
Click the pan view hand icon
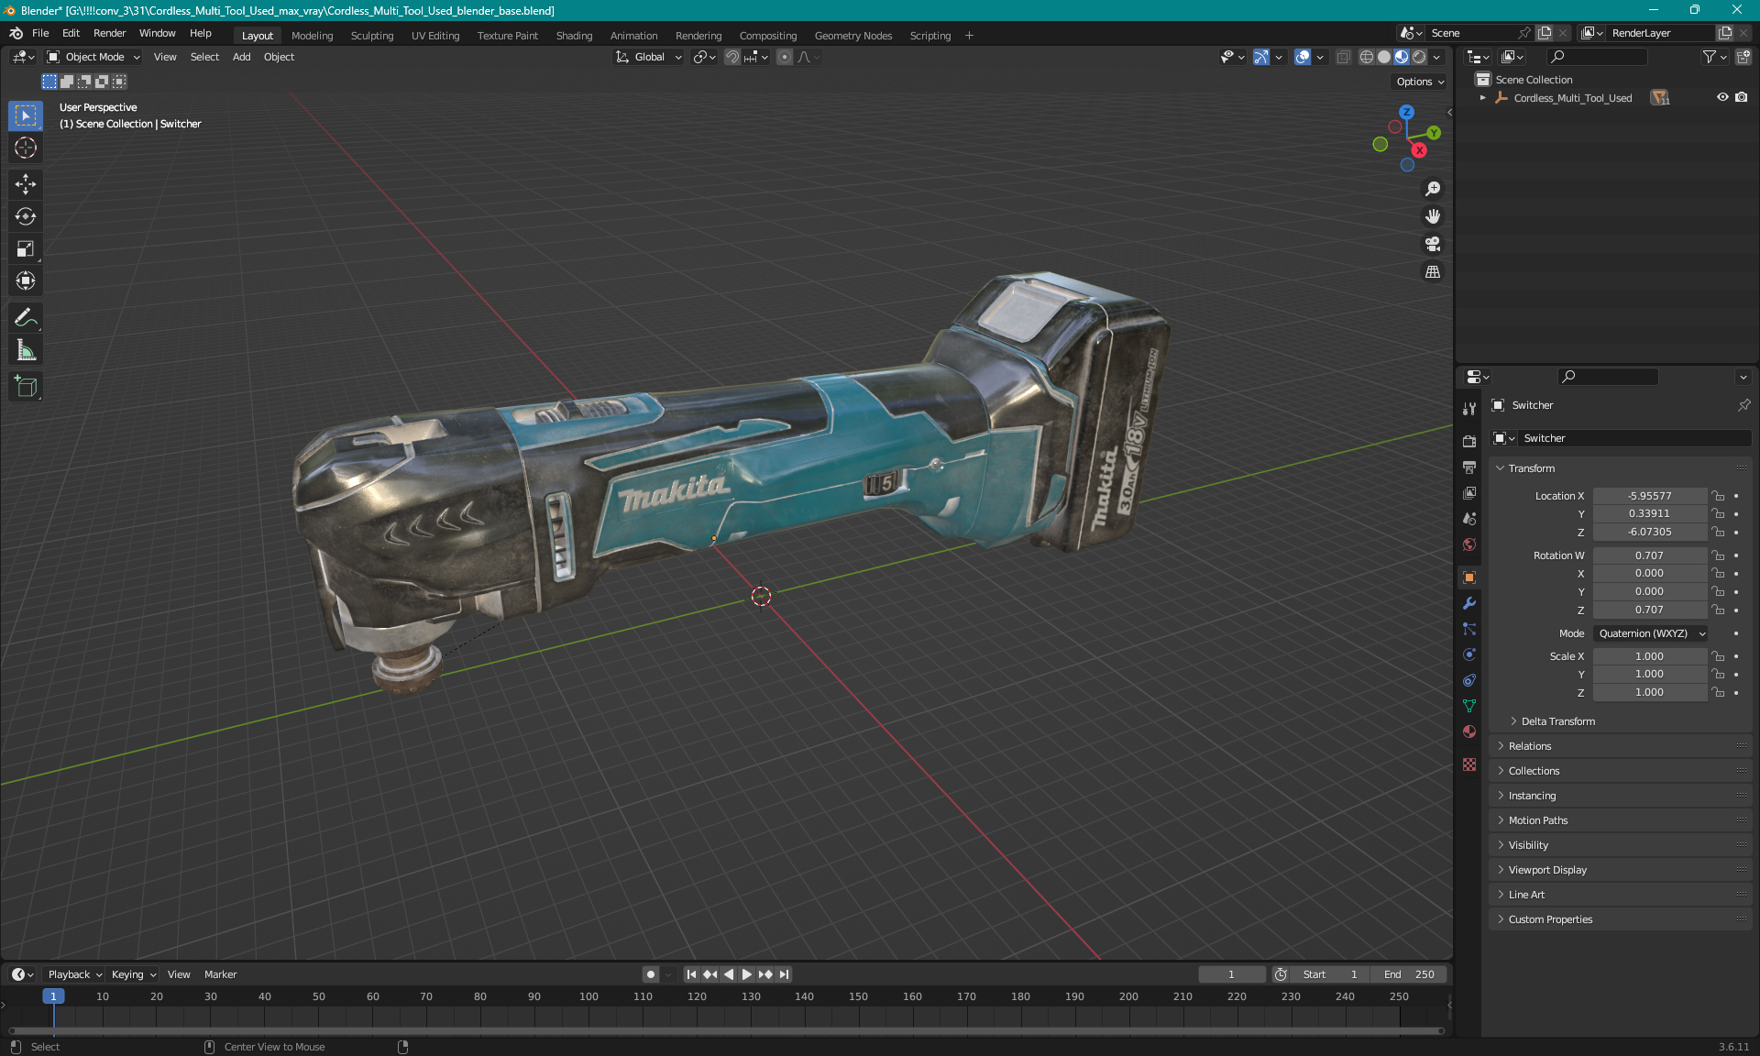click(1433, 216)
